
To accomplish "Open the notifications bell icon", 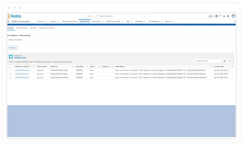I will [228, 16].
